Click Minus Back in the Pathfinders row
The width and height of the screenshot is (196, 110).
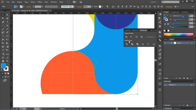pos(154,44)
